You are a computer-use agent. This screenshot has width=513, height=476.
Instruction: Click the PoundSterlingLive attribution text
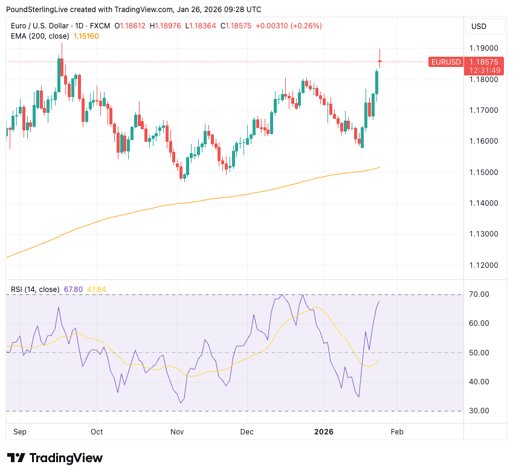click(x=36, y=10)
